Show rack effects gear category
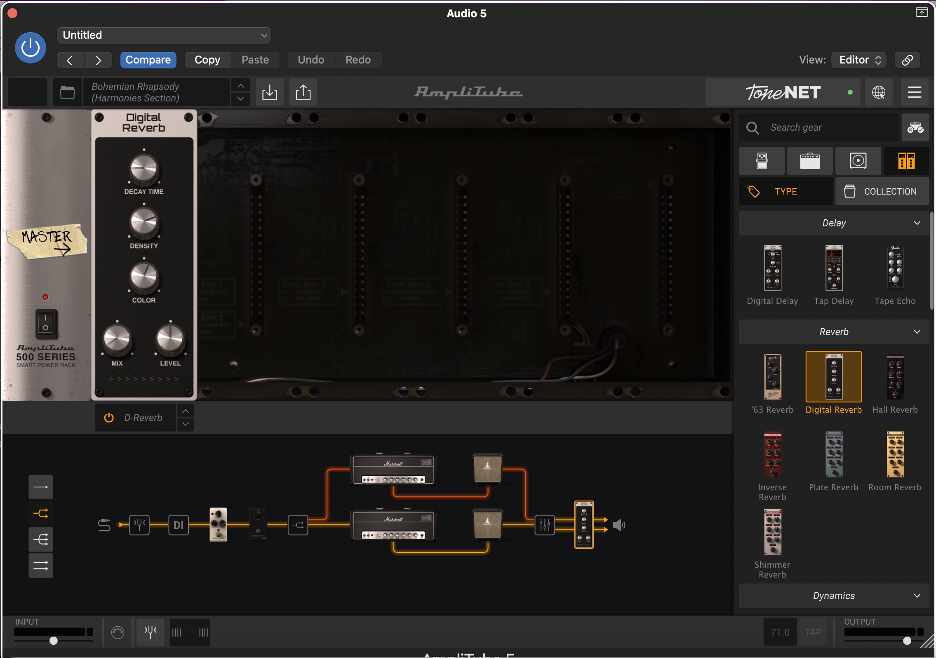The image size is (936, 658). click(906, 161)
